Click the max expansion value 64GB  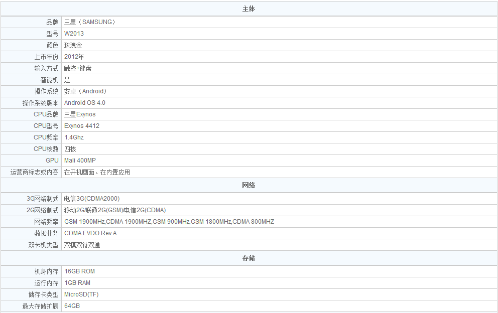(72, 306)
